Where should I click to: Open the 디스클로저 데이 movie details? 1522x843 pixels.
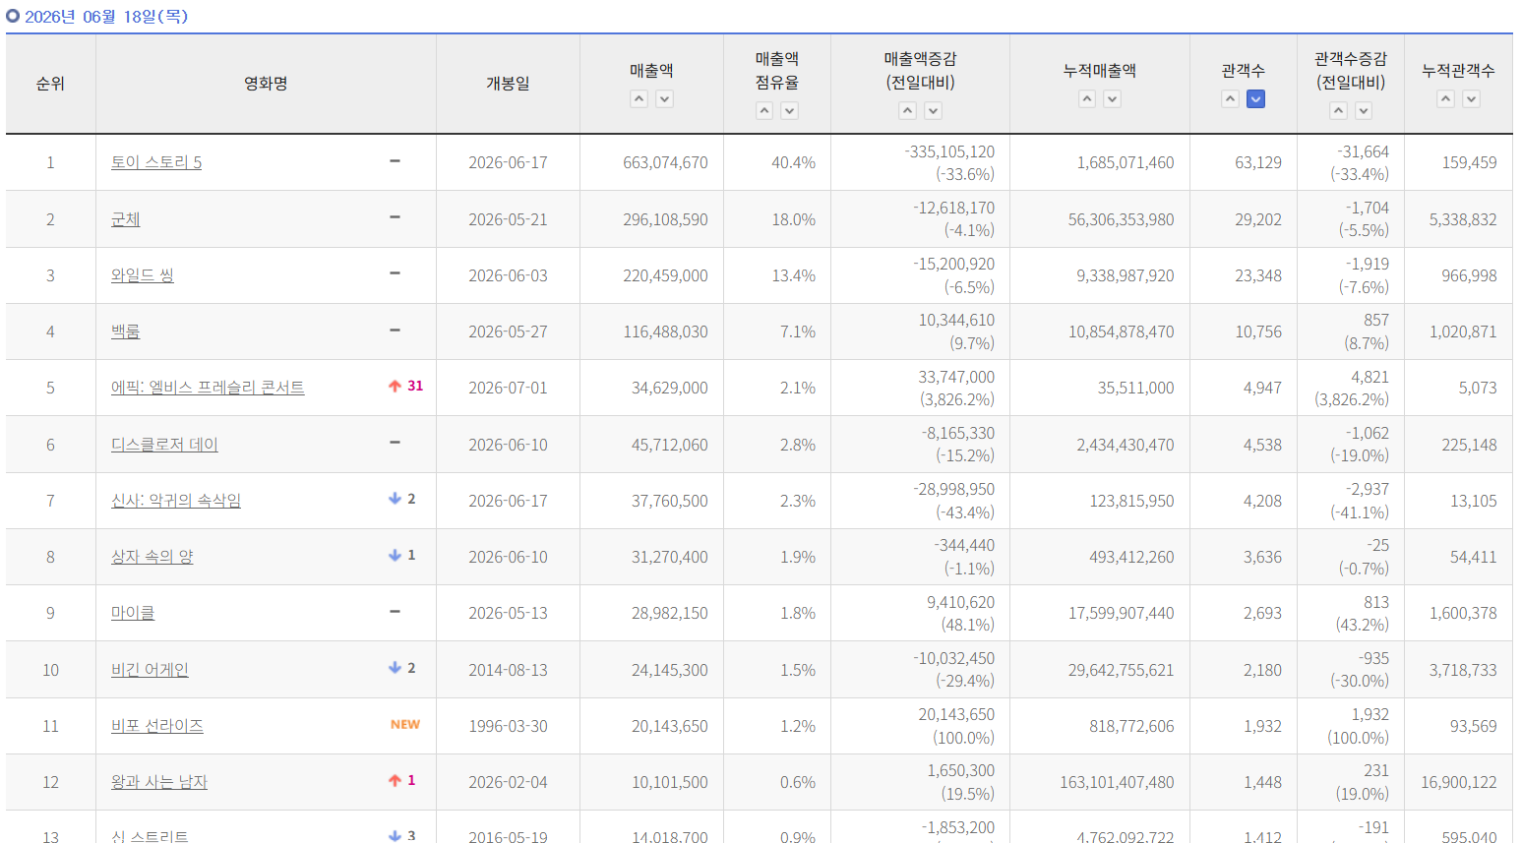click(164, 445)
